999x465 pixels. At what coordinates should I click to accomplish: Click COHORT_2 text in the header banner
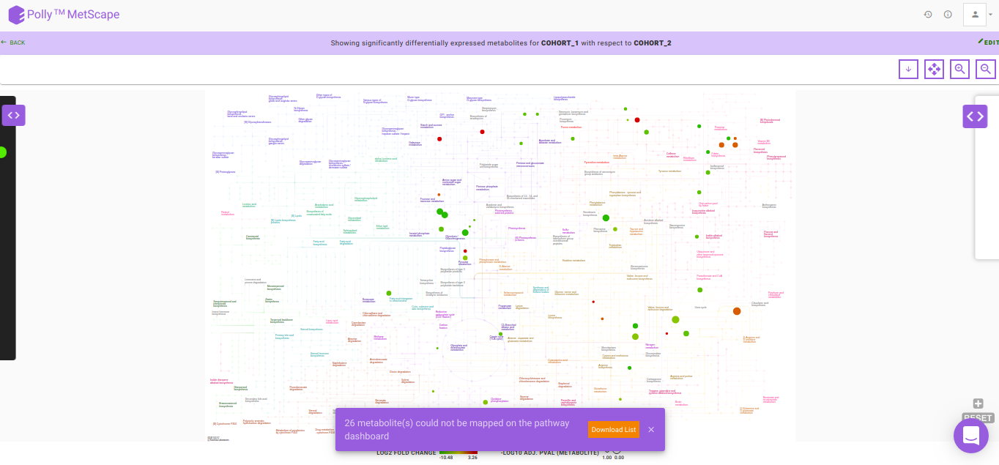click(653, 43)
